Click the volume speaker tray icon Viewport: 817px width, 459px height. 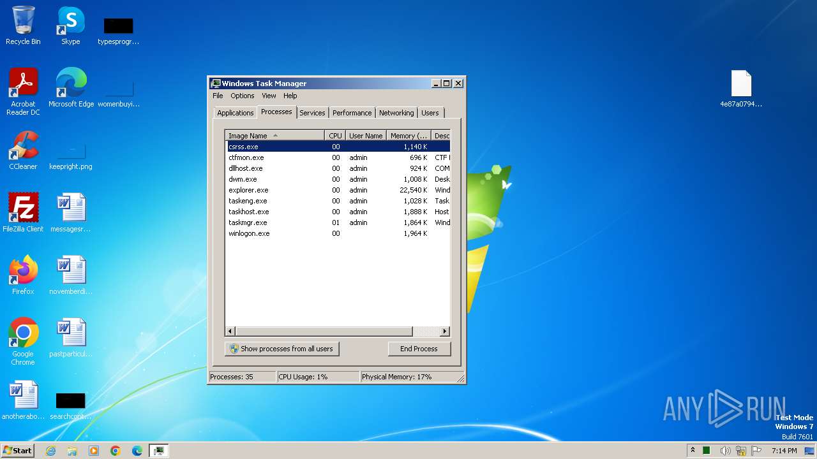point(725,451)
